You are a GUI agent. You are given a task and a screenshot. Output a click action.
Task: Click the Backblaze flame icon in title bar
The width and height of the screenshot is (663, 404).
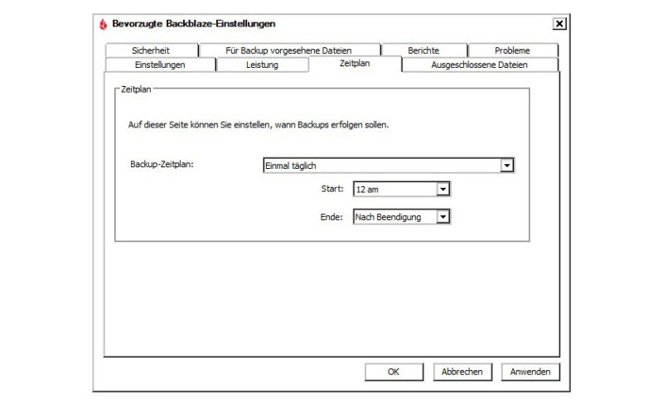[103, 24]
